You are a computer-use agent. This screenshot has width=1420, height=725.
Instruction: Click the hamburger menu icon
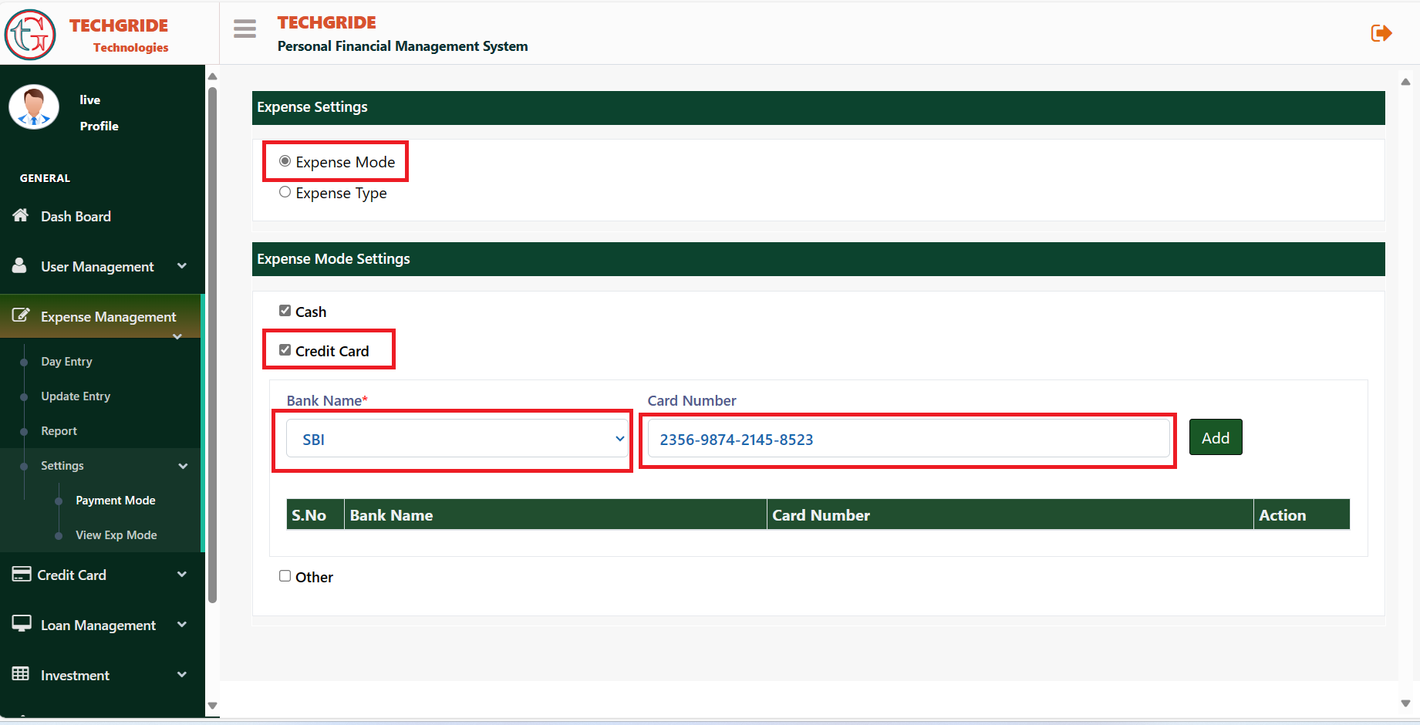coord(245,29)
